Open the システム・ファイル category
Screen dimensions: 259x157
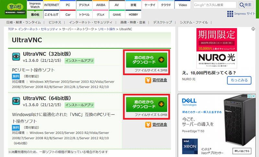(x=194, y=22)
